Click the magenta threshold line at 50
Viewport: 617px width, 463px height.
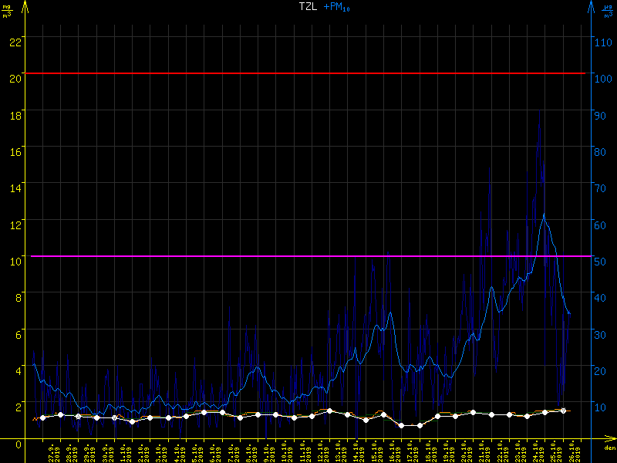click(308, 256)
